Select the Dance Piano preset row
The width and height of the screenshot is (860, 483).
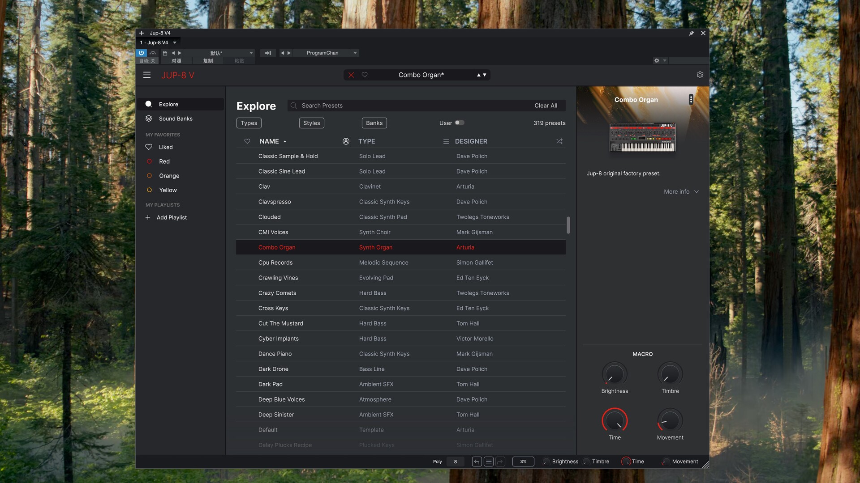pyautogui.click(x=401, y=354)
